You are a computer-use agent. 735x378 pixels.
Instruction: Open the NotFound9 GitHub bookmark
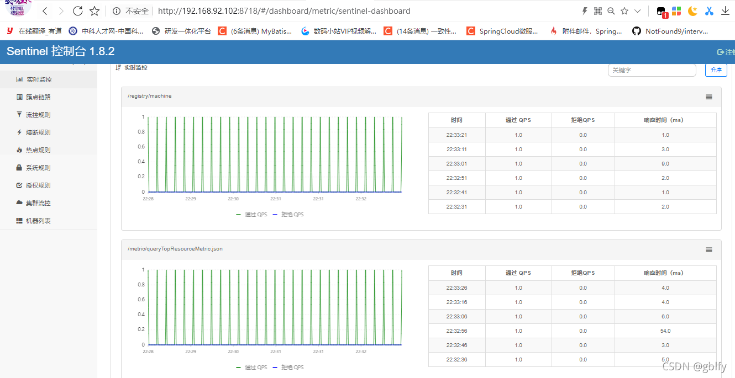670,31
